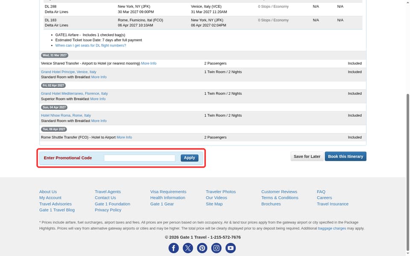Viewport: 410px width, 256px height.
Task: Open Our Videos footer link
Action: point(217,198)
